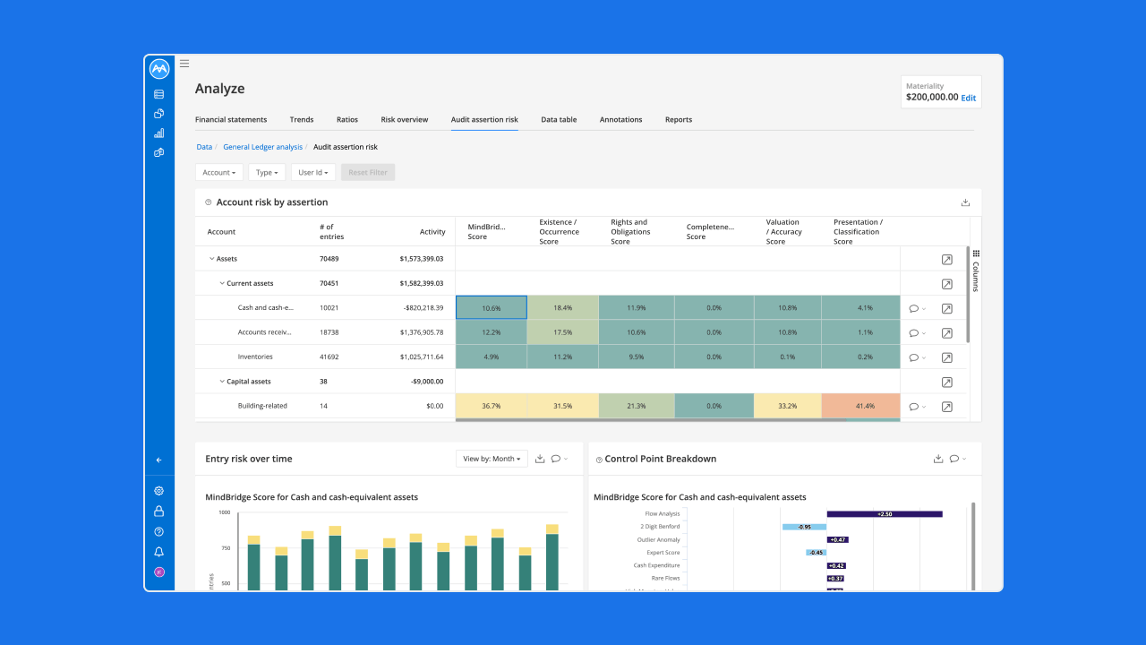Switch to the Data table tab
Screen dimensions: 1146x645
click(559, 120)
